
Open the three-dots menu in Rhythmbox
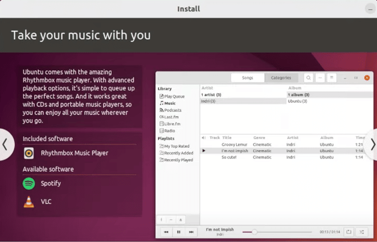point(320,78)
